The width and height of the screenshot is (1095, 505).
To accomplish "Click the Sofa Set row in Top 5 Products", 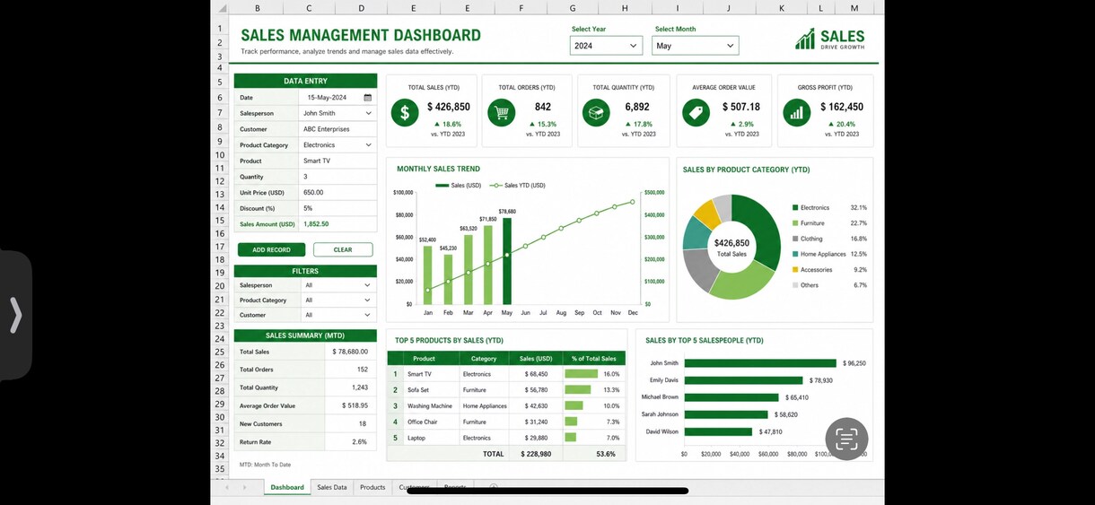I will (507, 390).
